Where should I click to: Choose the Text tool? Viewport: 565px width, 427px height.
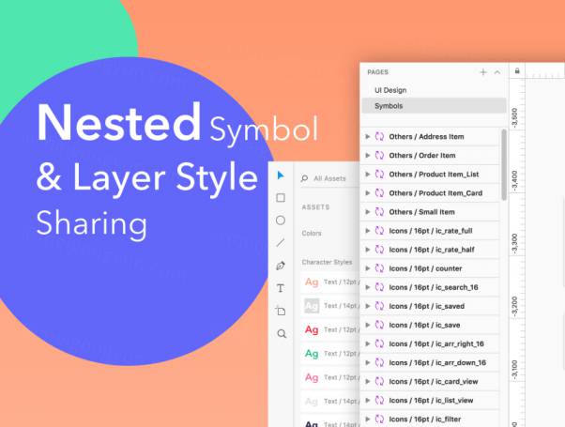[x=281, y=288]
